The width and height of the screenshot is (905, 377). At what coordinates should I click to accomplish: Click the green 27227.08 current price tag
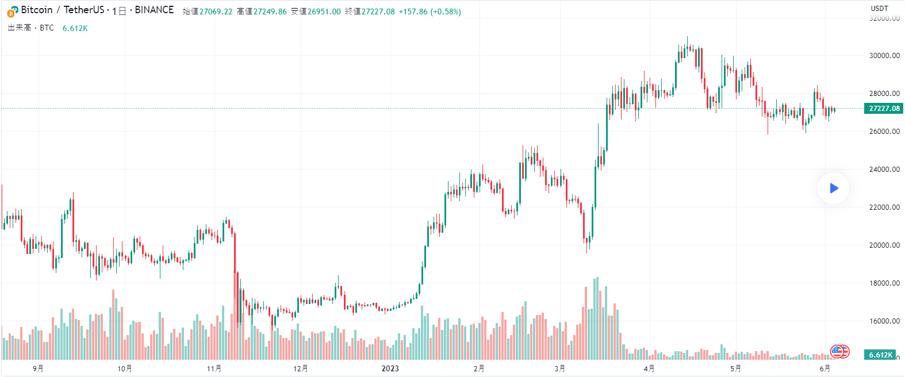(884, 109)
